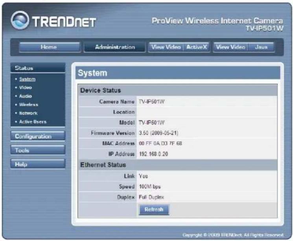Screen dimensions: 293x241
Task: Open View Video Java tab
Action: pos(244,47)
